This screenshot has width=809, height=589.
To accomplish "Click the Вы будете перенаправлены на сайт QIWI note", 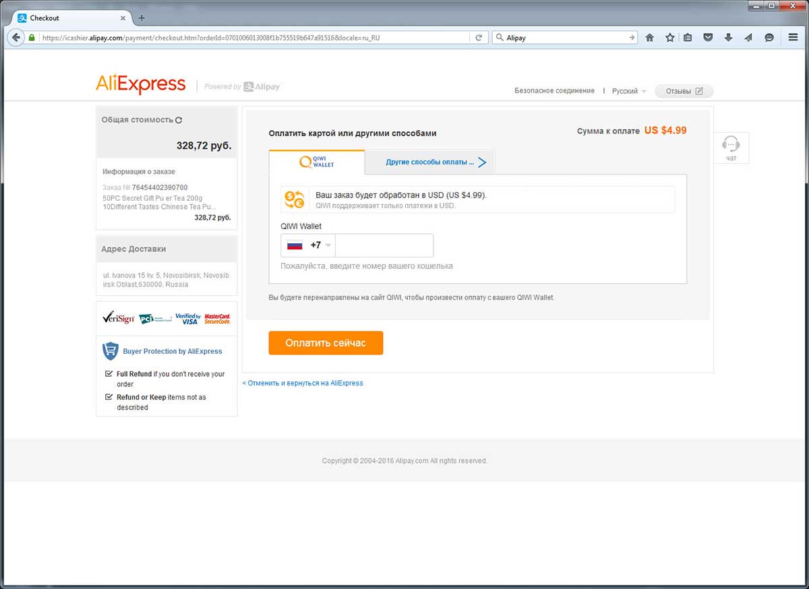I will (411, 297).
